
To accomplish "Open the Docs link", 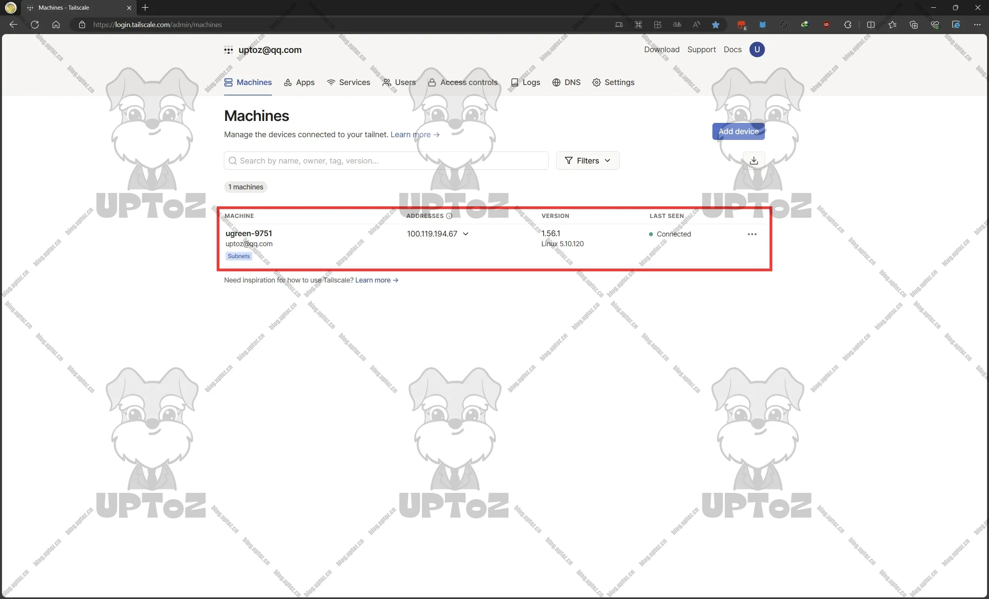I will [732, 49].
